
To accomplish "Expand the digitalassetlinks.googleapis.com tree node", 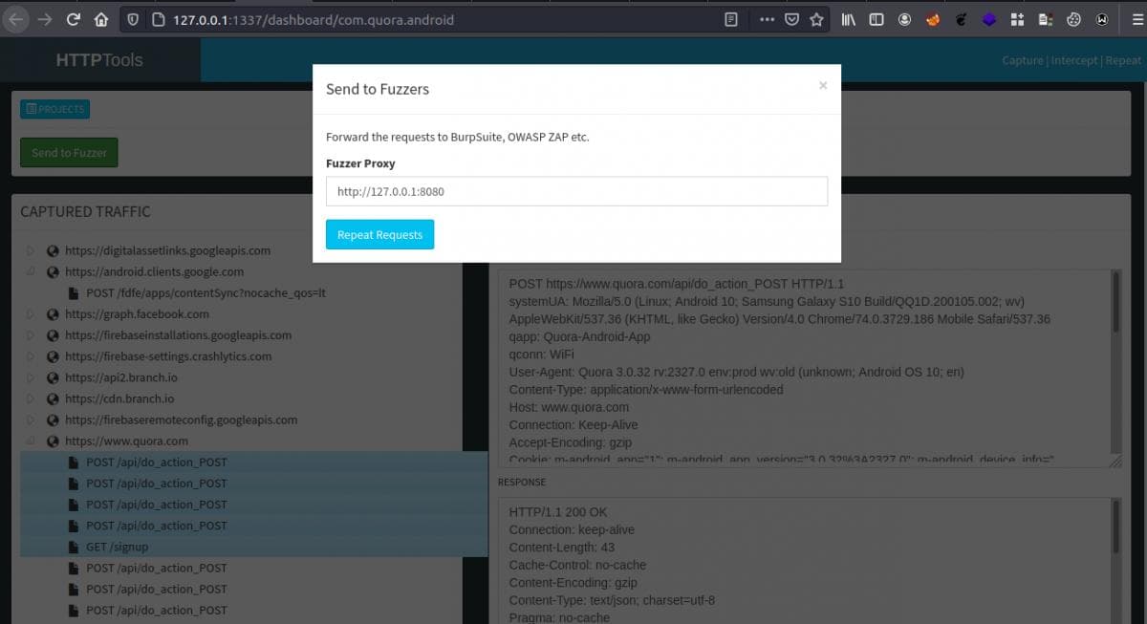I will pos(31,251).
